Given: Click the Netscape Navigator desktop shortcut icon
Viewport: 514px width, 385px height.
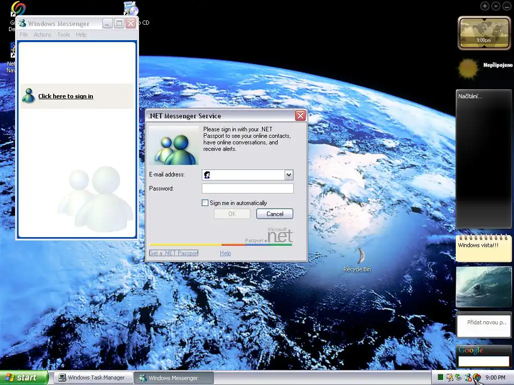Looking at the screenshot, I should pyautogui.click(x=13, y=49).
